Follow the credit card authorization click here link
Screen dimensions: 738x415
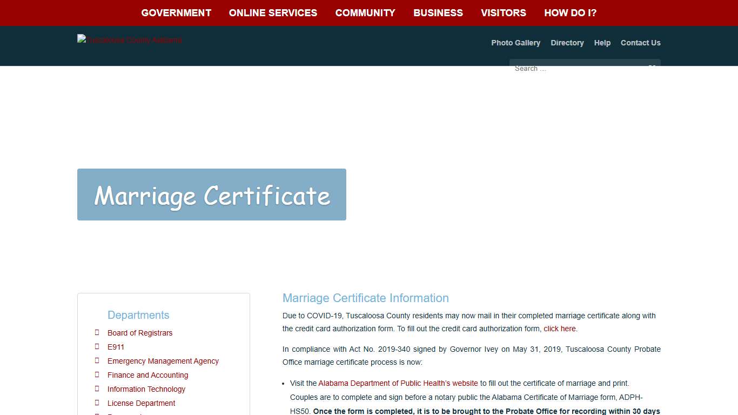(x=559, y=328)
